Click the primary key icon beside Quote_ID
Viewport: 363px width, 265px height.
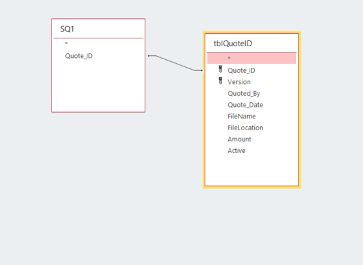coord(220,69)
